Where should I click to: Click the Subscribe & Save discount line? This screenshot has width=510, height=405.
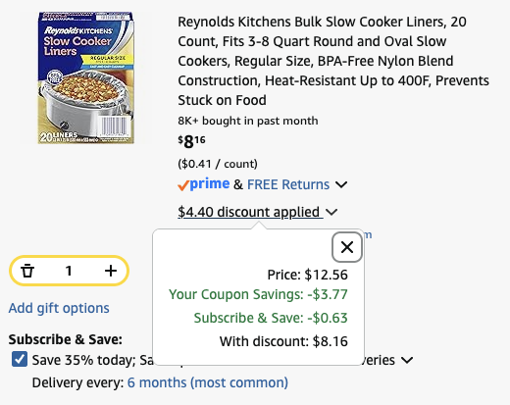tap(271, 318)
